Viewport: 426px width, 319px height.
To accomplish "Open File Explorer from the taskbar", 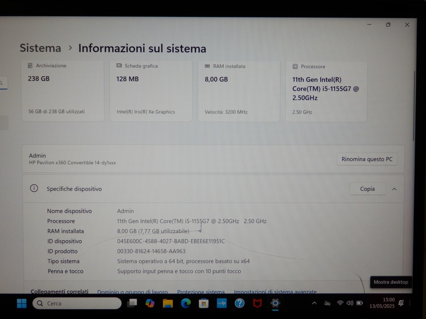I will tap(168, 303).
